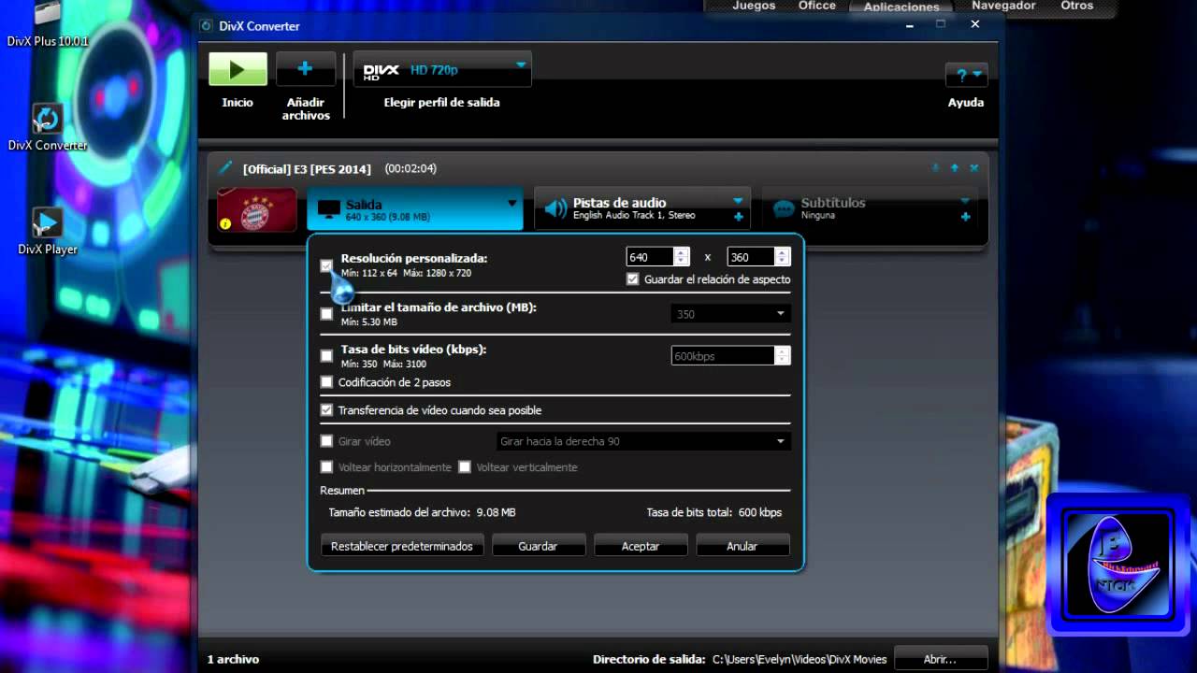Click the Guardar button
The image size is (1197, 673).
pyautogui.click(x=538, y=546)
